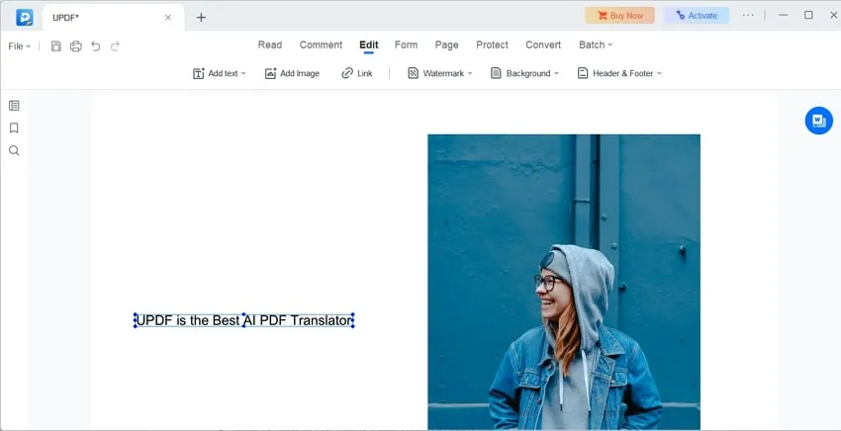This screenshot has height=431, width=841.
Task: Switch to the Protect tab
Action: 492,45
